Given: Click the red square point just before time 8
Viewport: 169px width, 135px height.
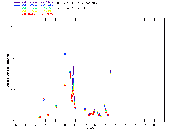Looking at the screenshot, I should pos(44,99).
